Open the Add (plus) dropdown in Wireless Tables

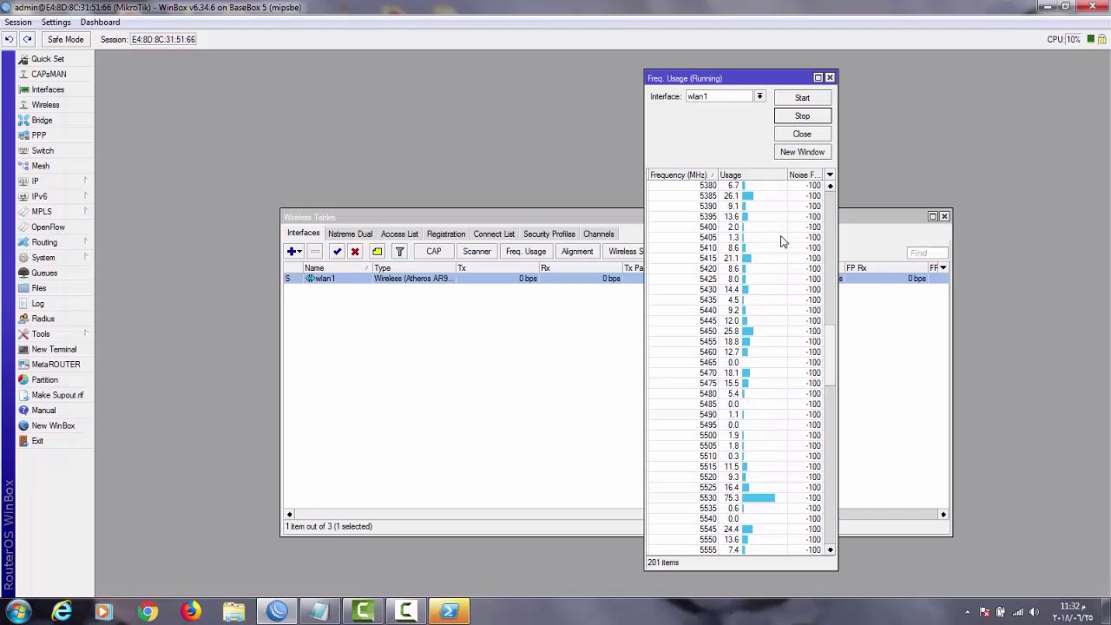click(x=294, y=252)
